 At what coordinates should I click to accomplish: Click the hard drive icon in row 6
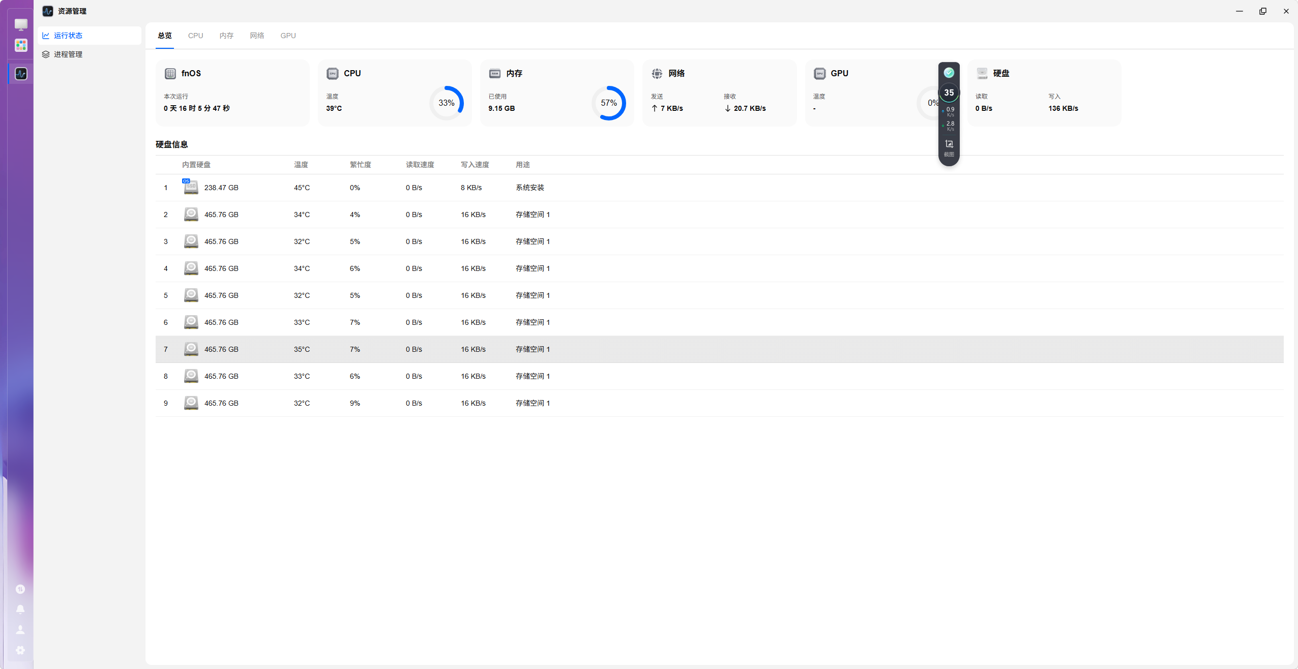(x=191, y=322)
